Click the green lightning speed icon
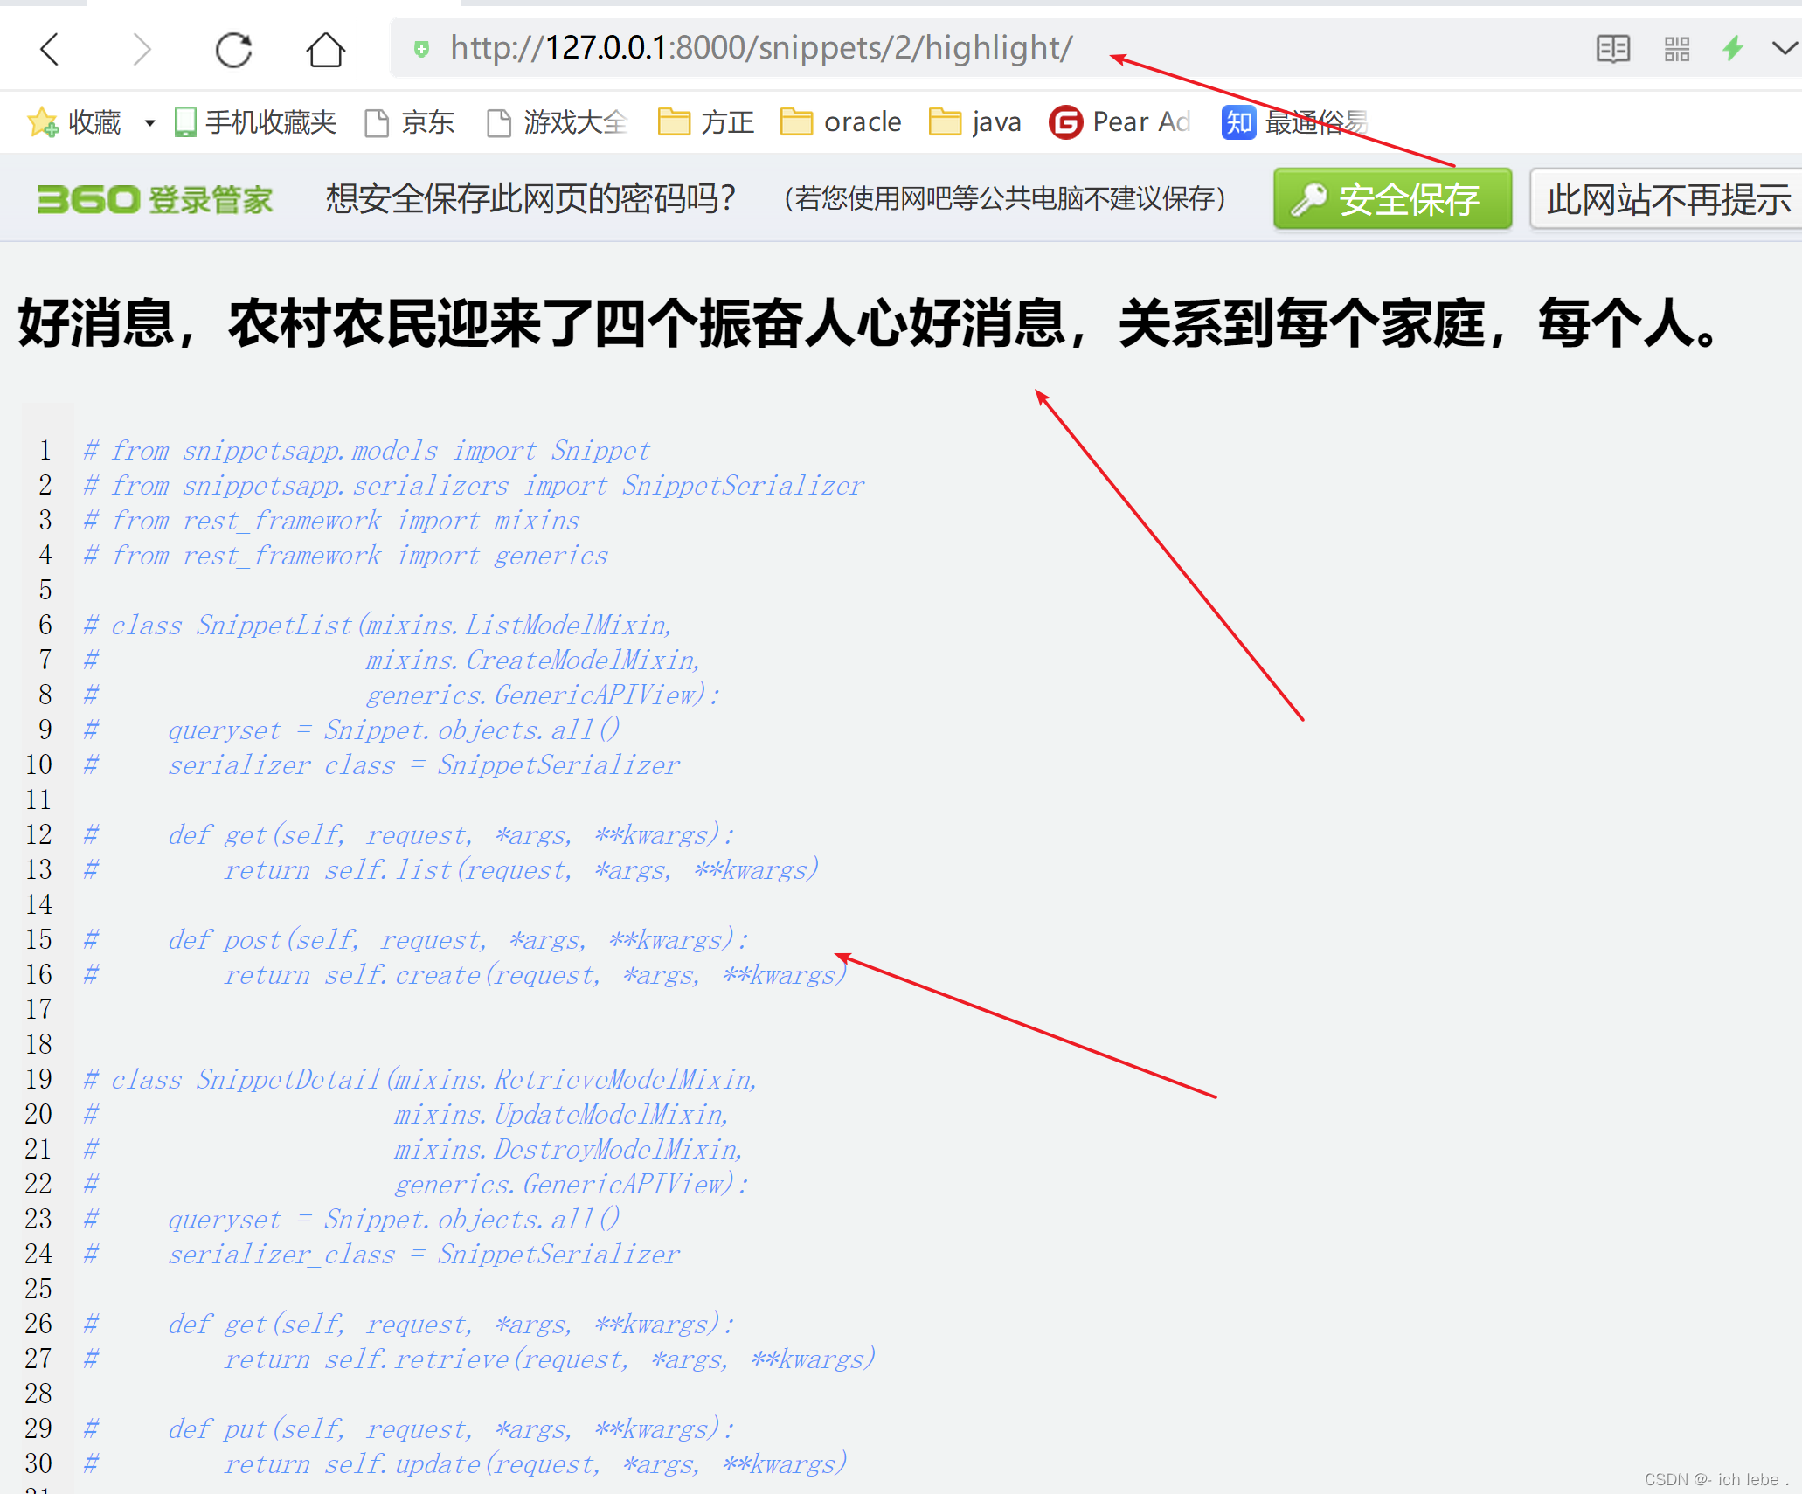 click(1732, 49)
